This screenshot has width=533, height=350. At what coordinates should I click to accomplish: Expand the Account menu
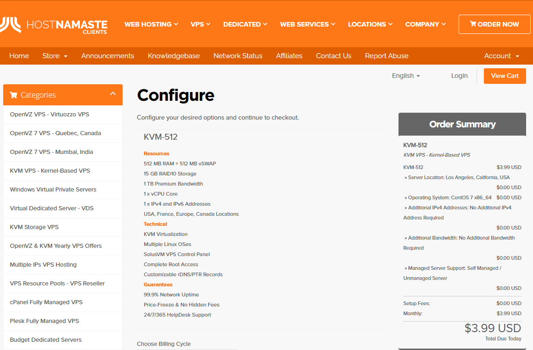[x=501, y=56]
